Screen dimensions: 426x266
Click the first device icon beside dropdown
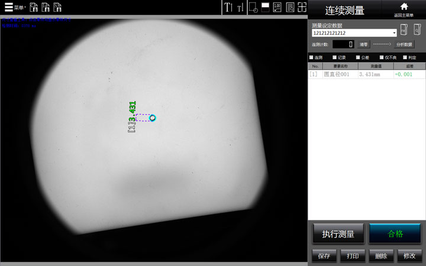coord(404,30)
